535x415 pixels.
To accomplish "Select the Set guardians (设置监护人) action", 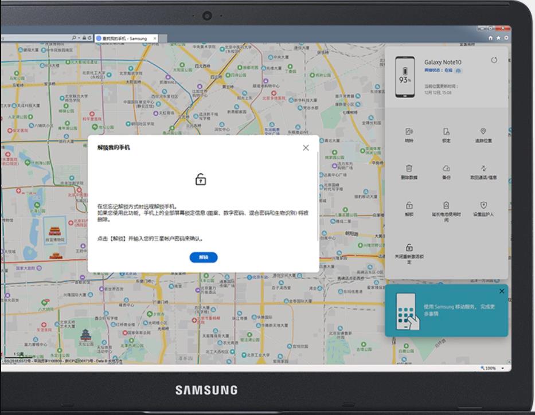I will pyautogui.click(x=483, y=209).
